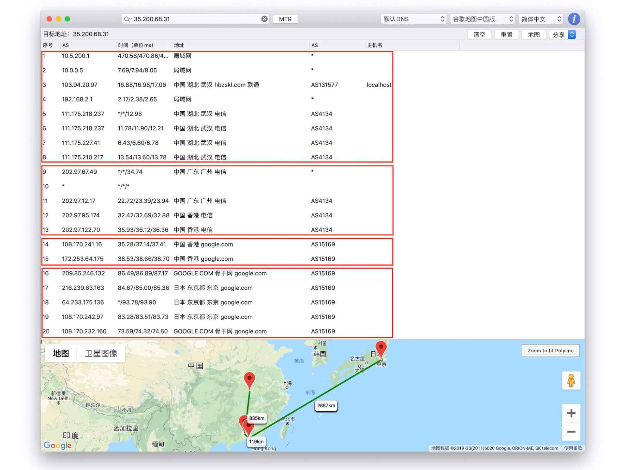Click the Street View pegman icon
Viewport: 625px width, 470px height.
tap(571, 380)
